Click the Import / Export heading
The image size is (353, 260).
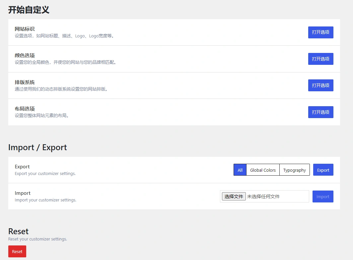(x=37, y=148)
